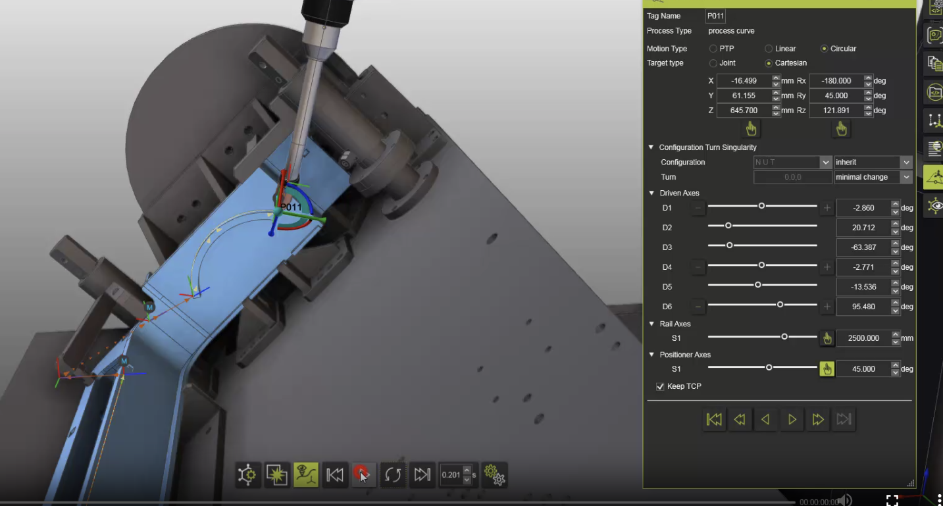Click the kinematics gear icon in bottom toolbar
The width and height of the screenshot is (943, 506).
pyautogui.click(x=247, y=474)
